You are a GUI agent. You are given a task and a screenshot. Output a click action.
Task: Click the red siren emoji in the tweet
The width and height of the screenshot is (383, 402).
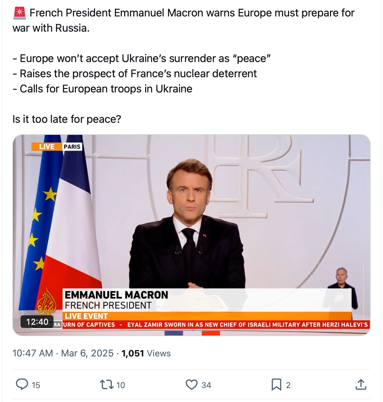pos(20,13)
